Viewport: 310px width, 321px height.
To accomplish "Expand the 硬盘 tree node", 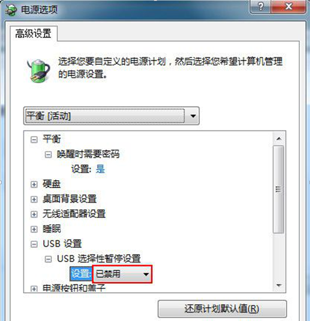I will coord(34,185).
